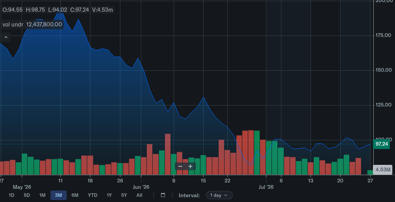Click the 150.00 price axis label
This screenshot has width=395, height=202.
[x=383, y=70]
